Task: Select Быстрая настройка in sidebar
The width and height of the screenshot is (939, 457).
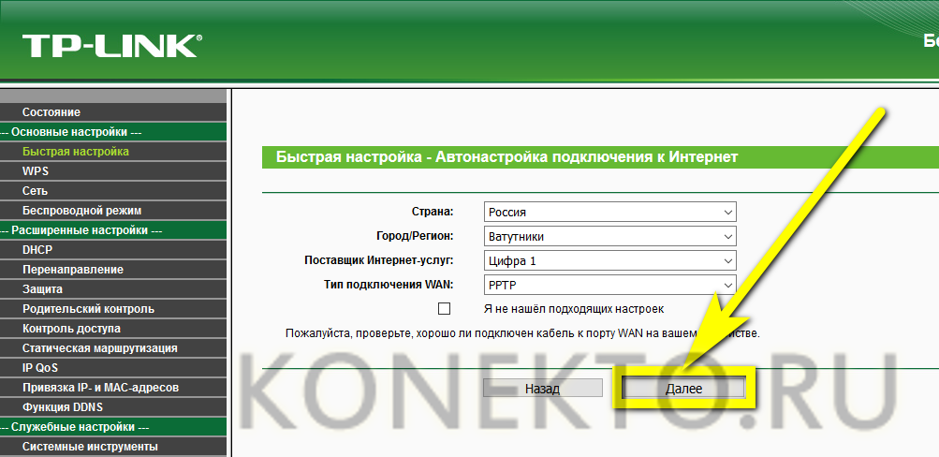Action: click(113, 152)
